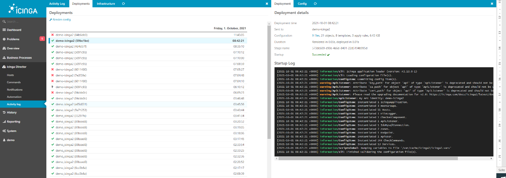Viewport: 506px width, 178px height.
Task: Open History via its sidebar icon
Action: tap(4, 113)
